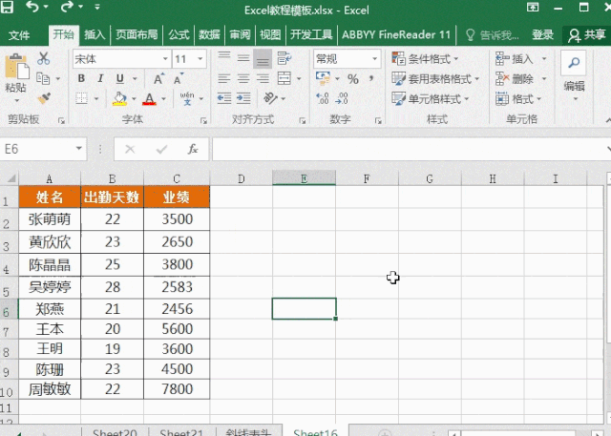The height and width of the screenshot is (436, 611).
Task: Click the Wrap Text icon
Action: click(284, 58)
